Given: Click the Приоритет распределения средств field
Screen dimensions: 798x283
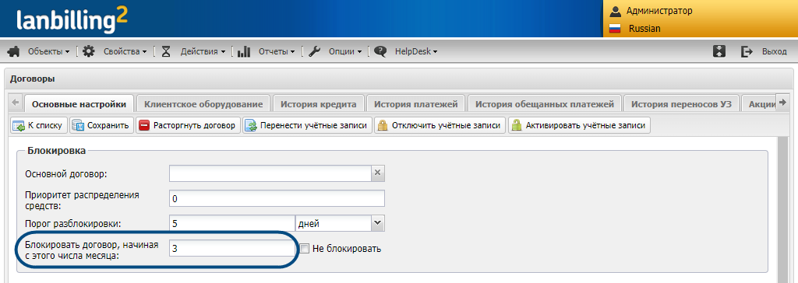Looking at the screenshot, I should click(277, 198).
